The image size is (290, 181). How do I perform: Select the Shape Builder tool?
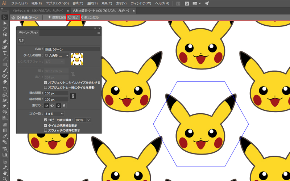[5, 112]
